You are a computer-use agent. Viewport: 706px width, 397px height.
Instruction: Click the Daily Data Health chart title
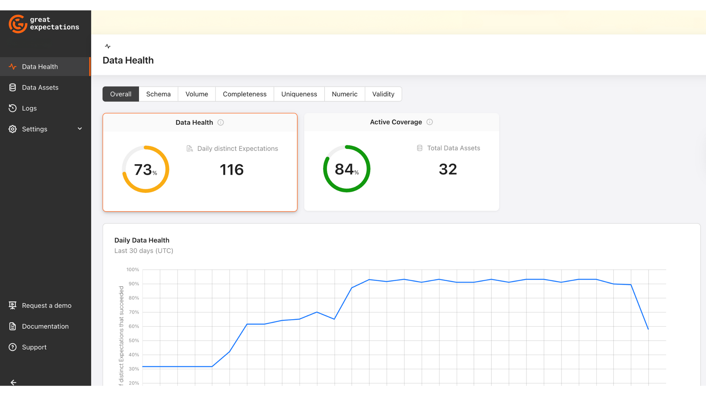[142, 240]
